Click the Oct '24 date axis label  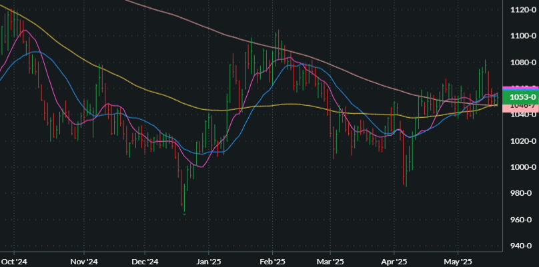(x=14, y=262)
